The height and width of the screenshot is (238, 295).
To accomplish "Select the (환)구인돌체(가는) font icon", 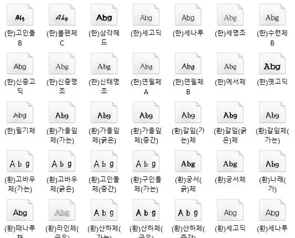I will [146, 161].
